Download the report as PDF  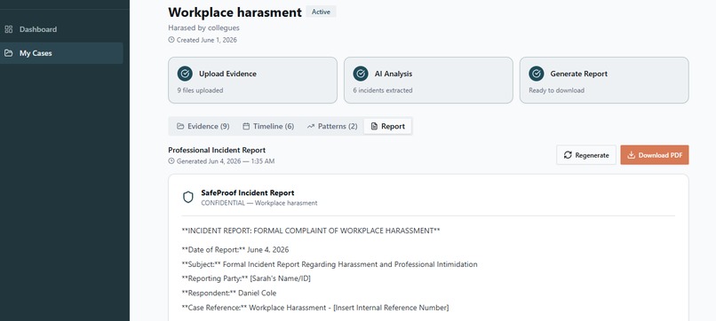click(655, 155)
